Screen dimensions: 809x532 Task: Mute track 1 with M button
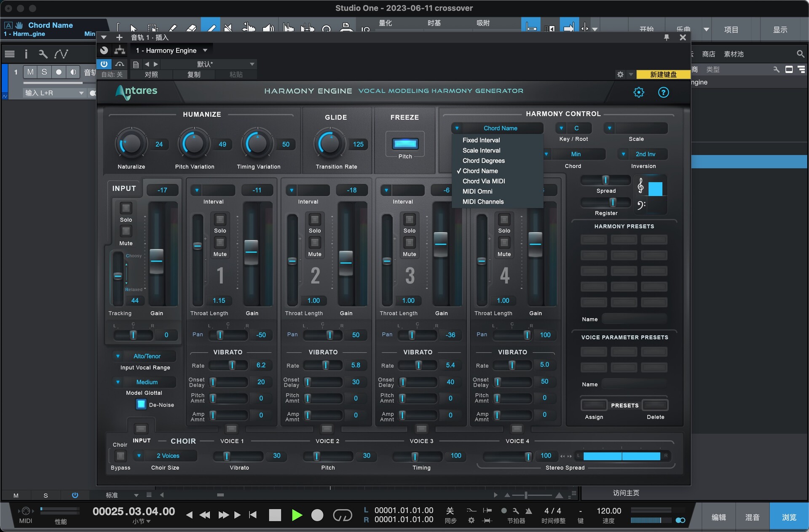(30, 72)
